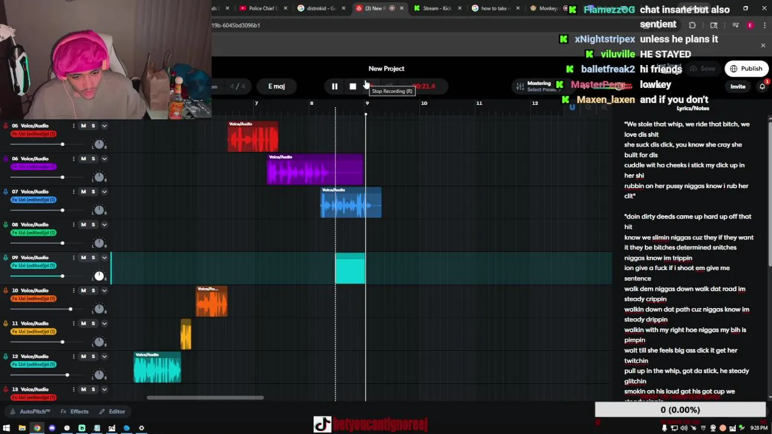
Task: Open the notifications bell
Action: pos(762,86)
